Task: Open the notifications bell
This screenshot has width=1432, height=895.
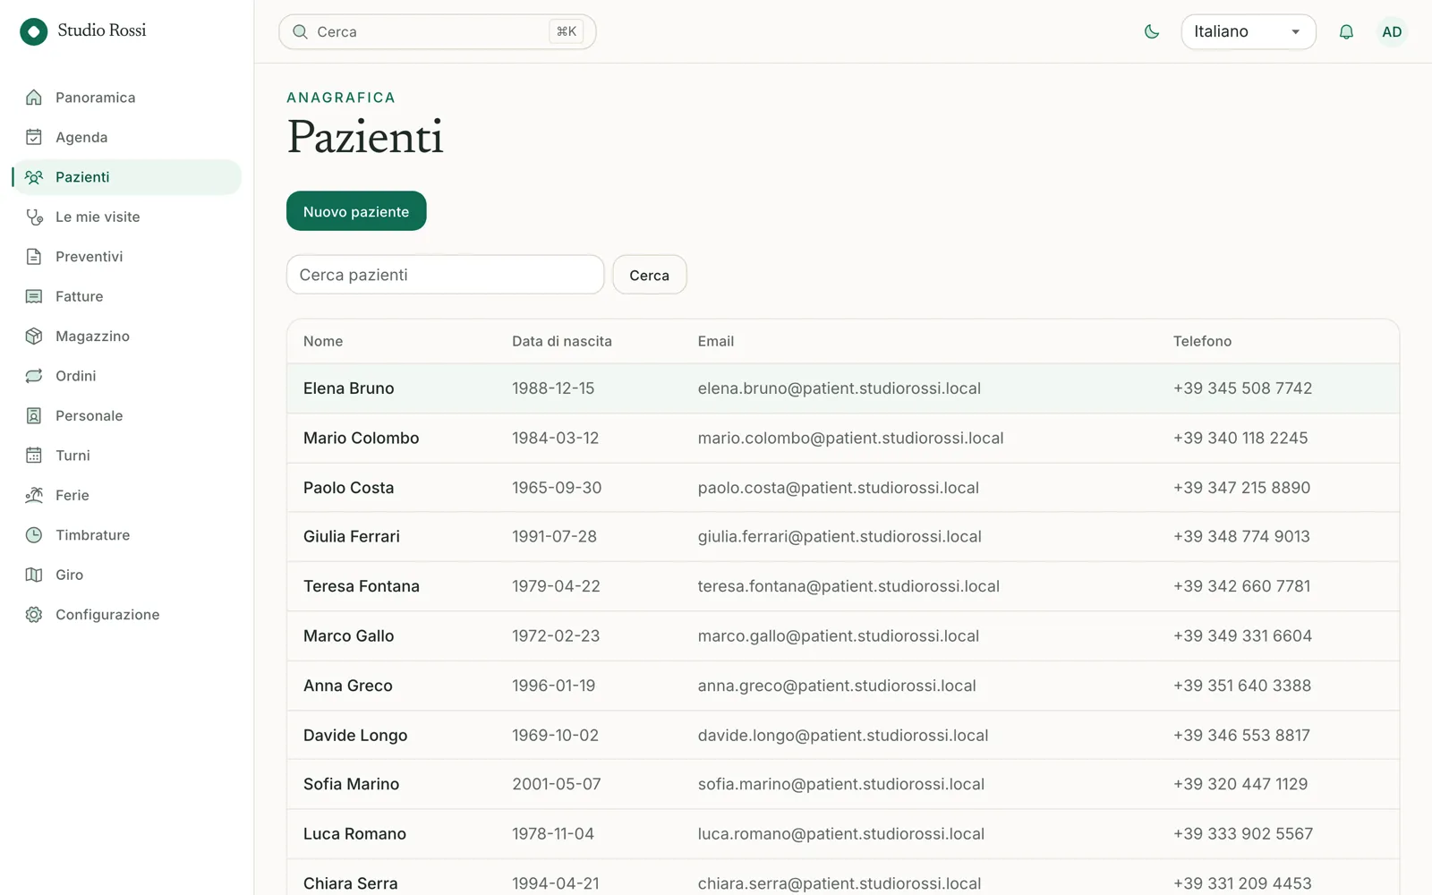Action: point(1346,31)
